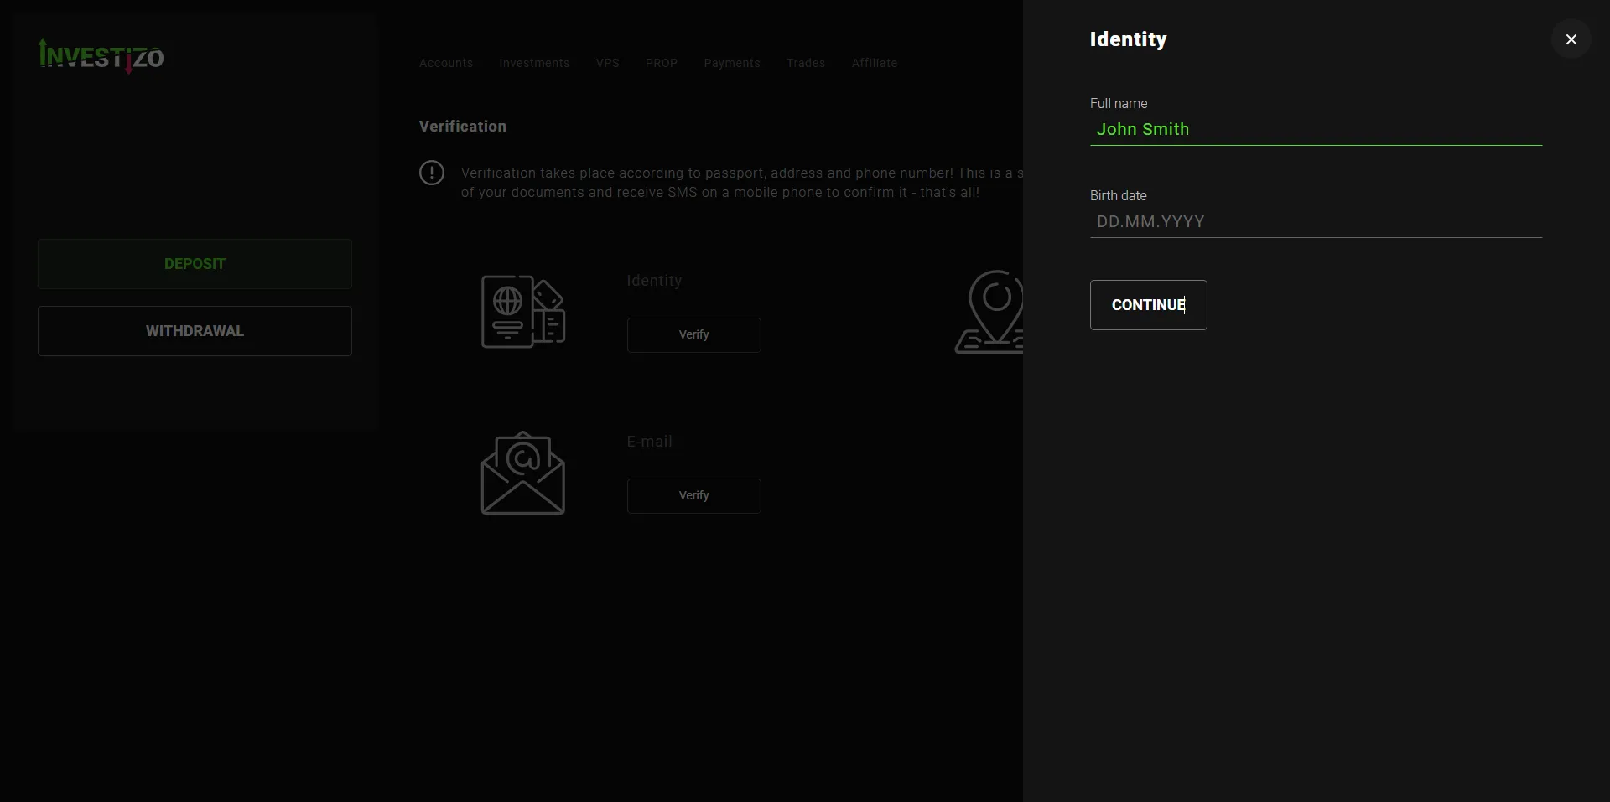This screenshot has width=1610, height=802.
Task: Click the Identity panel title
Action: click(x=1129, y=39)
